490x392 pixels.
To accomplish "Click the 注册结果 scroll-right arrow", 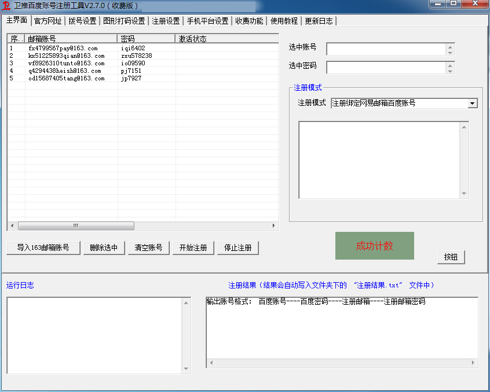I will click(473, 363).
